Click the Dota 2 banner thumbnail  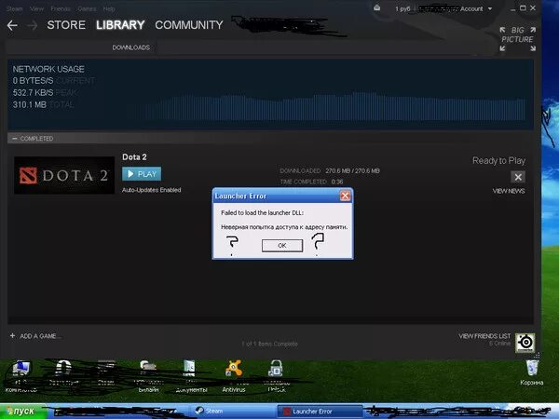click(64, 175)
